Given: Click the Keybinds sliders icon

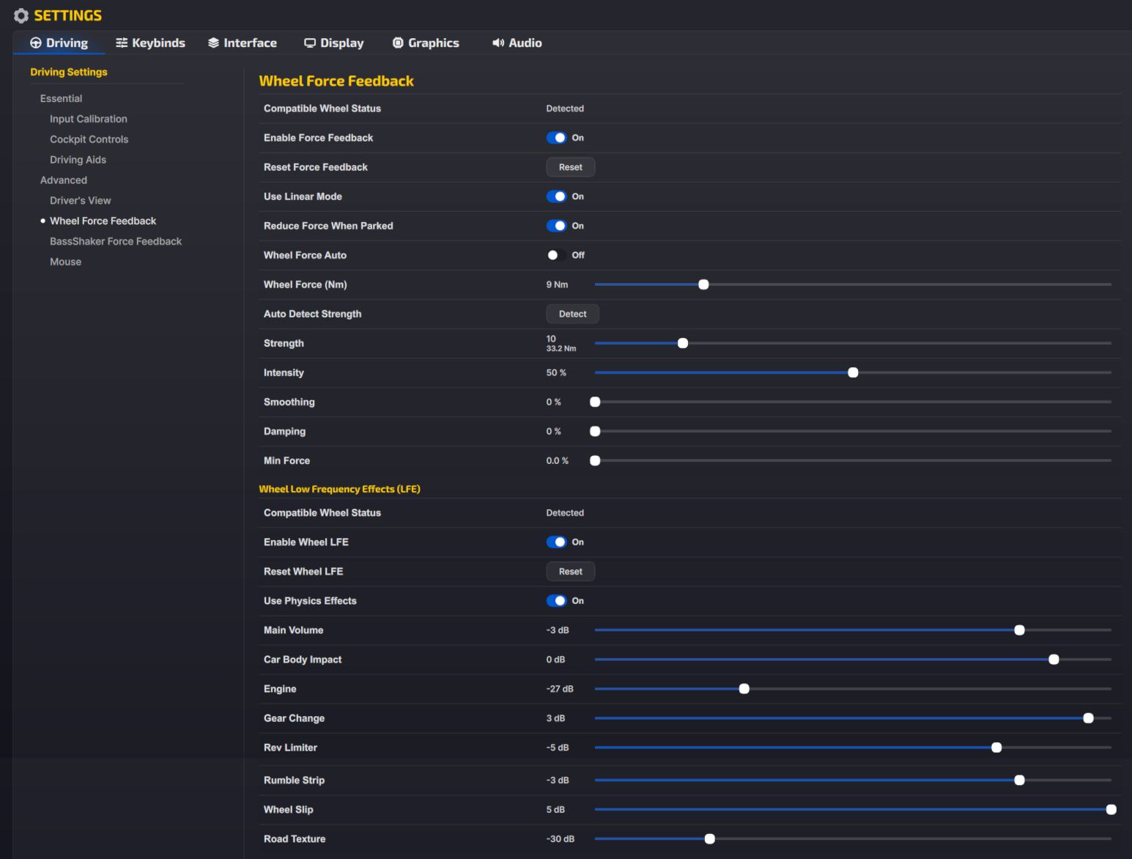Looking at the screenshot, I should click(122, 43).
